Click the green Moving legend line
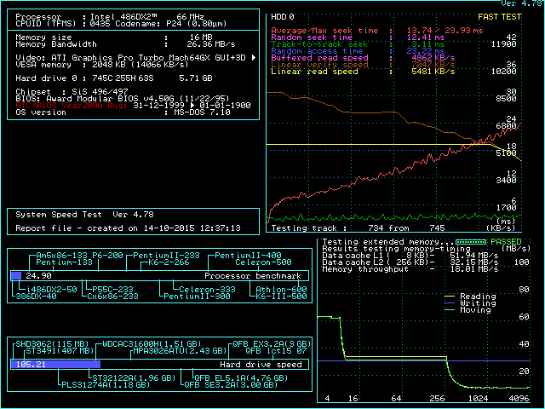The height and width of the screenshot is (409, 545). pyautogui.click(x=450, y=310)
